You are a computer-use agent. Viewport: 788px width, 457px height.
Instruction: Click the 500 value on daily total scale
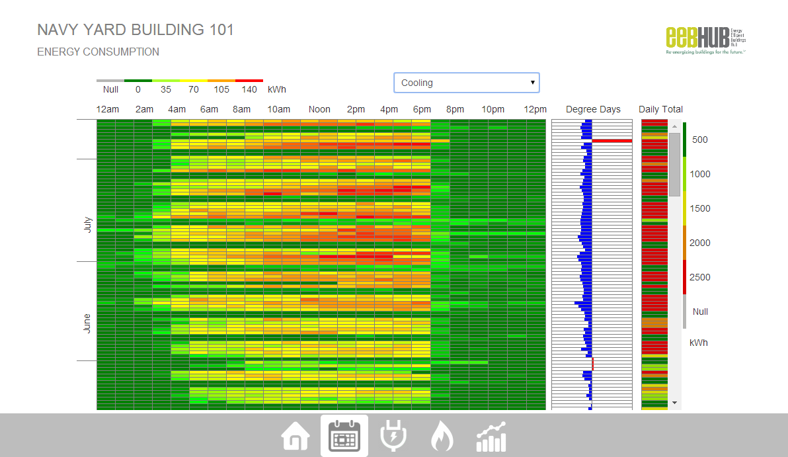point(699,140)
